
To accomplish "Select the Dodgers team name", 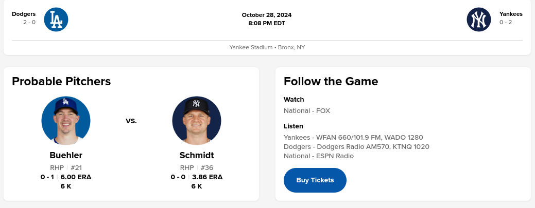I will coord(24,14).
